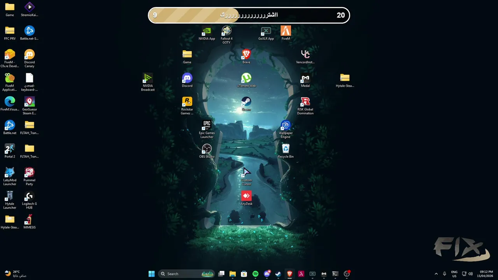Launch the Custom Cursor app

pos(246,177)
